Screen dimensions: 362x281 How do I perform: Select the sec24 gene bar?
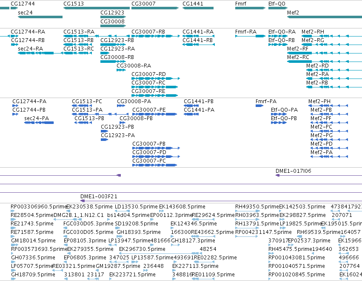40,17
